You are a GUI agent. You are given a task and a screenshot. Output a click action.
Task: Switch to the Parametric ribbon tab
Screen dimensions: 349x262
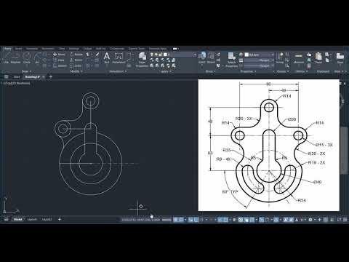click(x=48, y=49)
